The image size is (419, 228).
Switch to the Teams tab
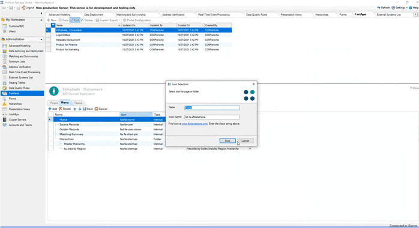78,103
